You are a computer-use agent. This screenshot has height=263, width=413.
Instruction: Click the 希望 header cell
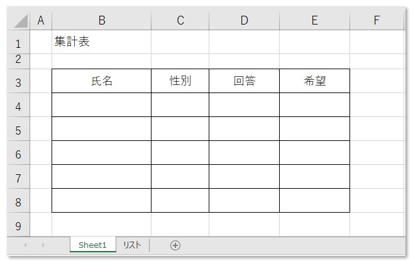(315, 81)
